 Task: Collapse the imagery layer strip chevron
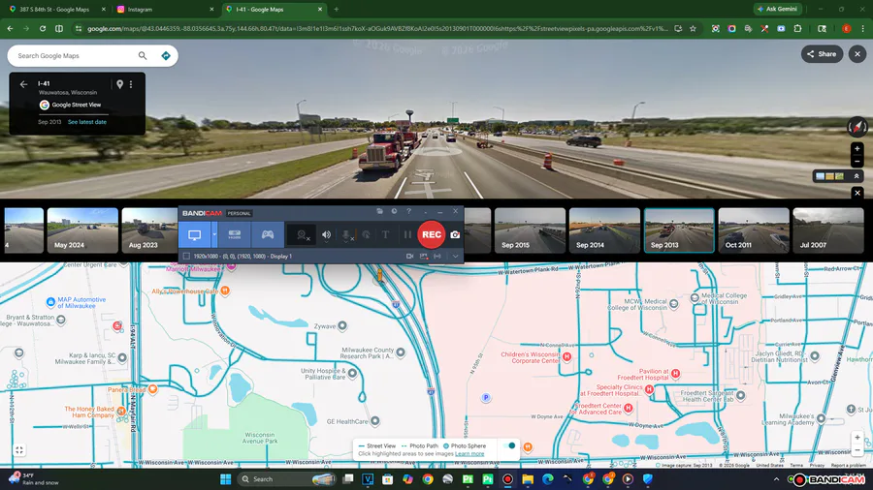click(857, 176)
